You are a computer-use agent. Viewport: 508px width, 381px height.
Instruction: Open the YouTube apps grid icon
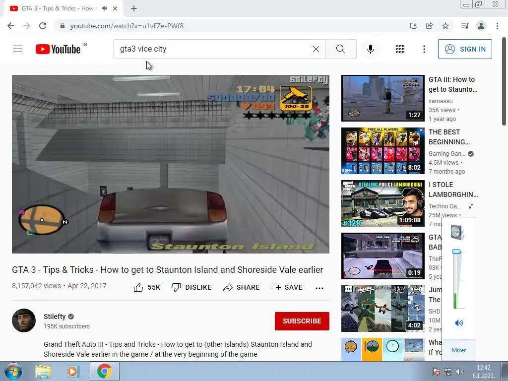point(400,49)
